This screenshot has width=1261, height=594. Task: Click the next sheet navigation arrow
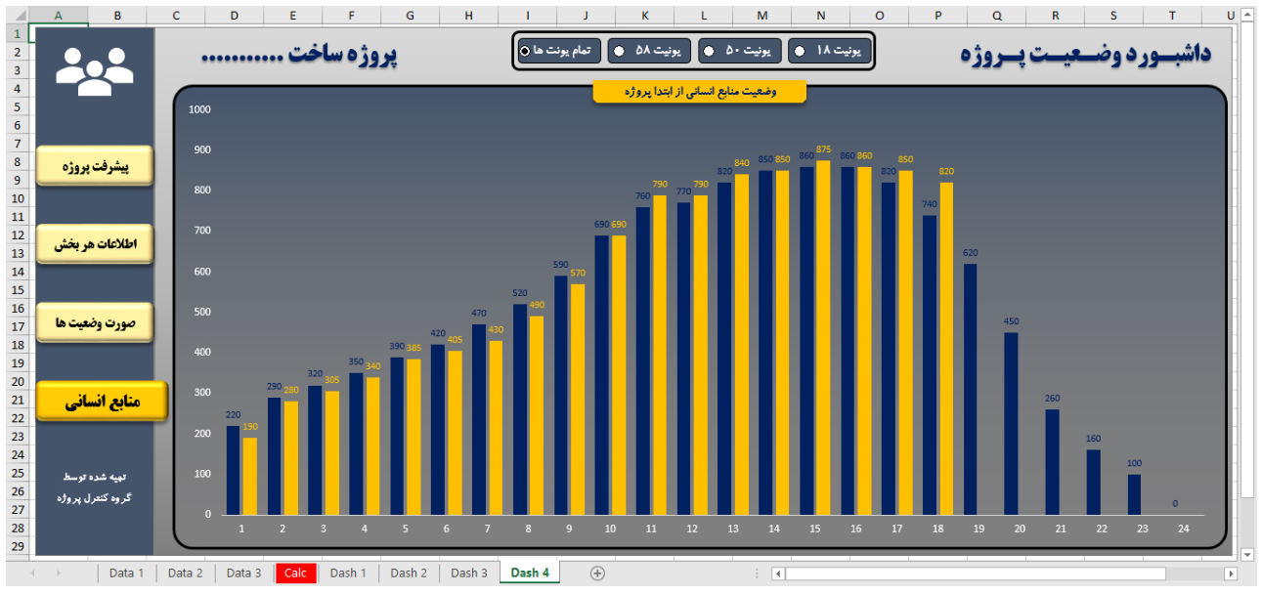[59, 573]
